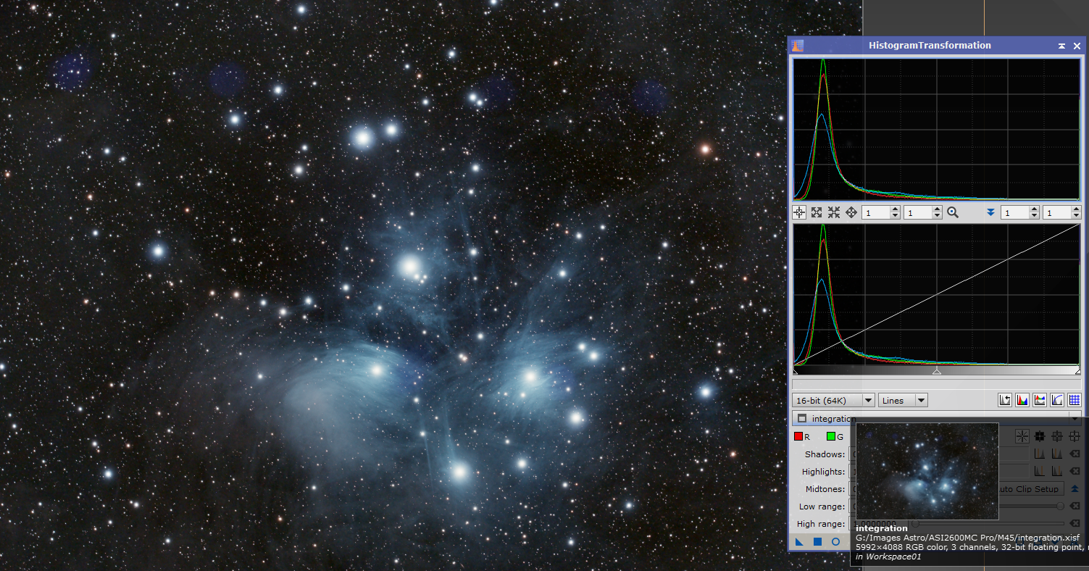Viewport: 1089px width, 571px height.
Task: Reset the Highlights value with its clear icon
Action: click(1075, 472)
